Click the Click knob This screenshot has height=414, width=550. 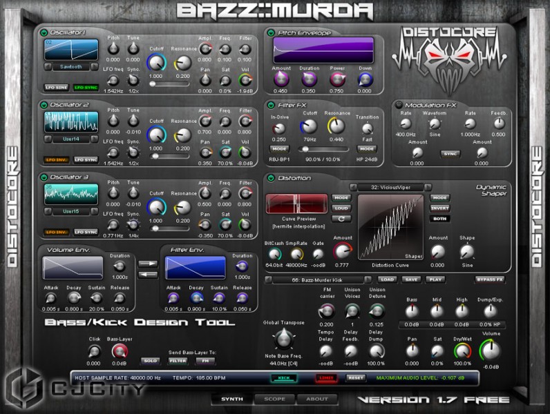point(94,351)
